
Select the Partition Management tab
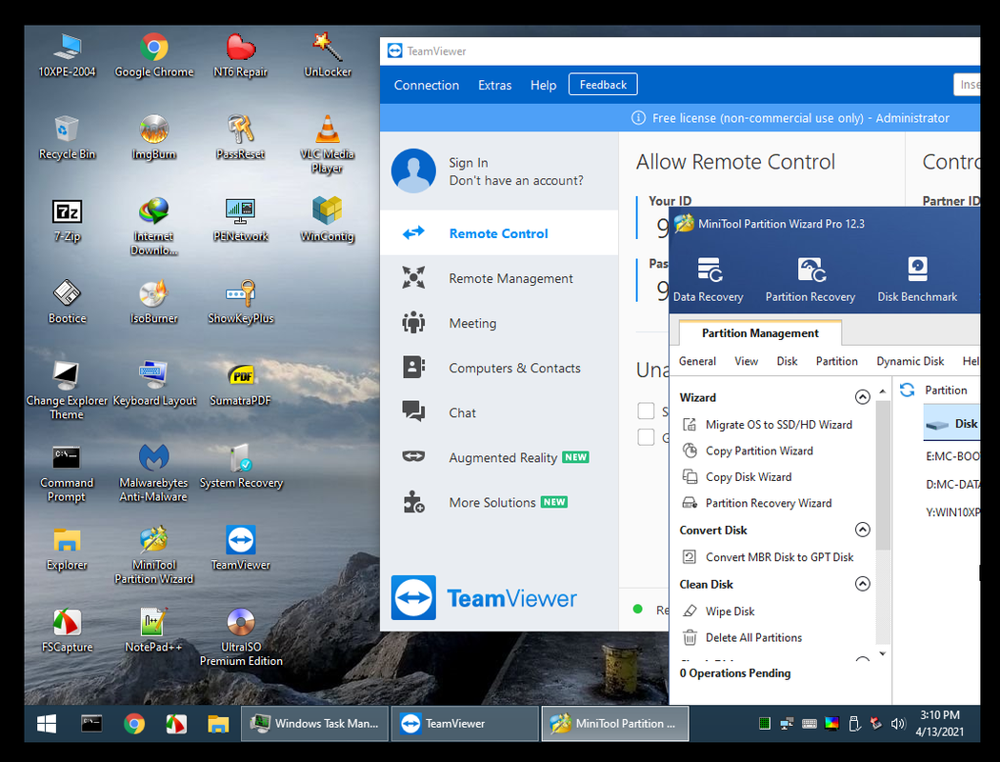(760, 332)
